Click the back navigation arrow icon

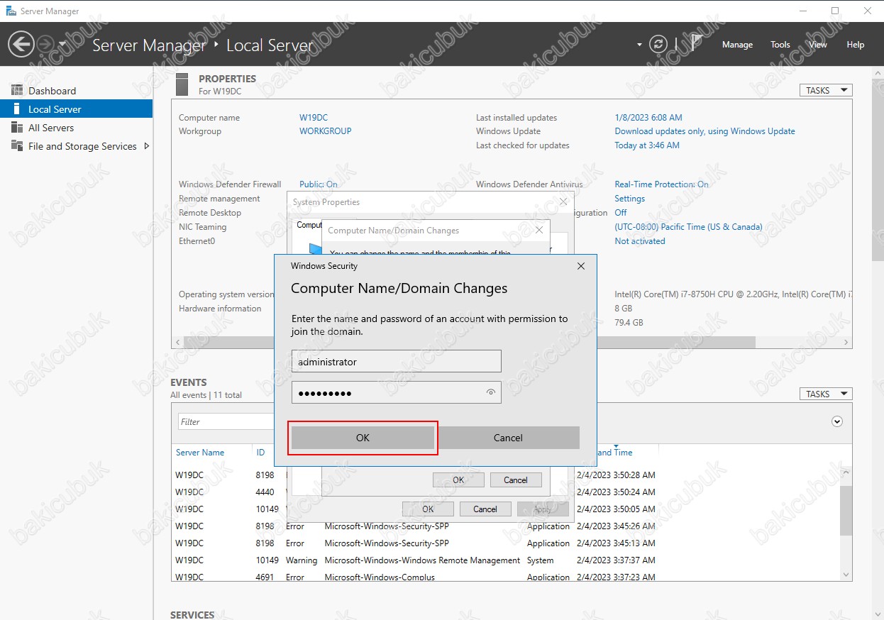click(x=21, y=45)
